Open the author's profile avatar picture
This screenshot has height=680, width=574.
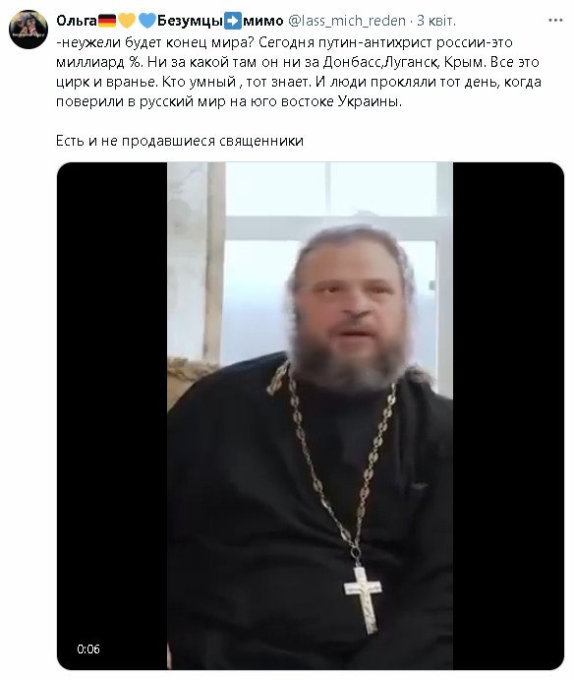[29, 30]
